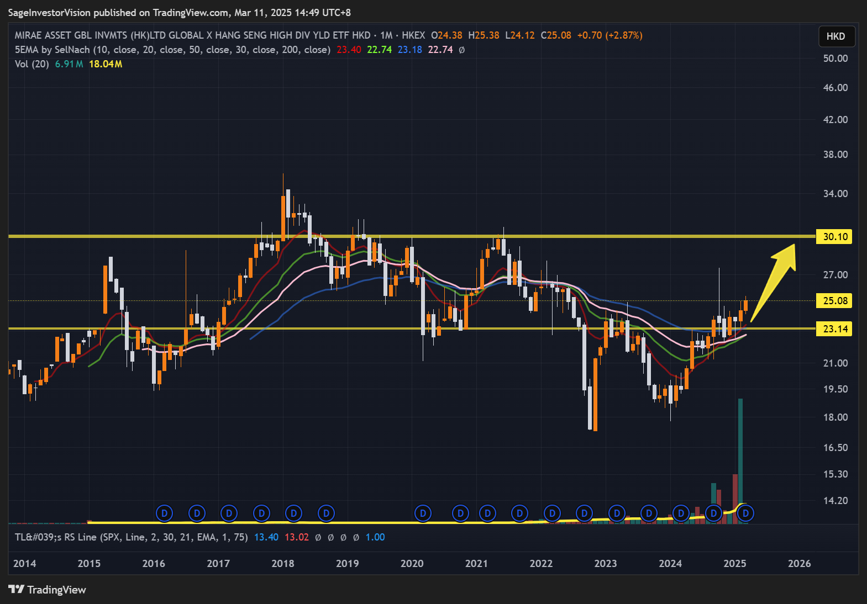Click the blue EMA value 23.18
The height and width of the screenshot is (604, 867).
point(409,50)
